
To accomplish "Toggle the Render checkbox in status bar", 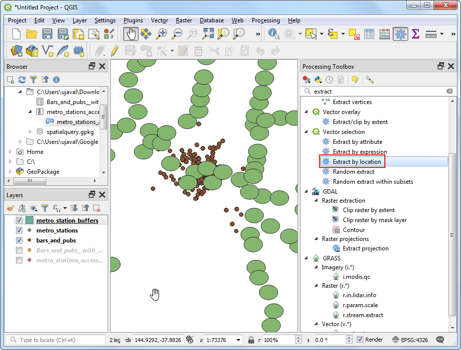I will (360, 340).
